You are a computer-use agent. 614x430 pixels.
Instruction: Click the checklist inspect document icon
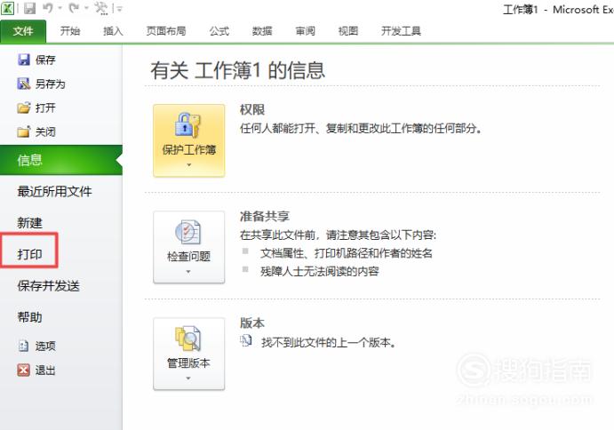coord(188,232)
